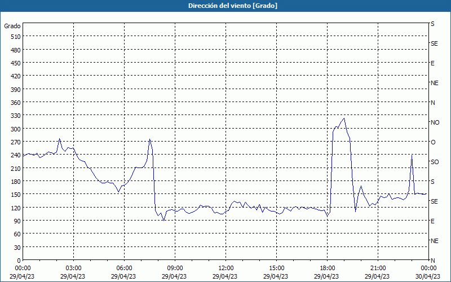Click the 18:00 time label on the x-axis
451x282 pixels.
pos(328,268)
